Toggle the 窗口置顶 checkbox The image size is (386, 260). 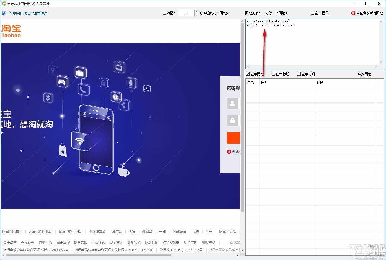point(312,13)
